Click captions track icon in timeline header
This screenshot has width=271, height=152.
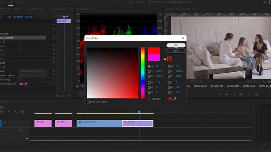point(22,111)
